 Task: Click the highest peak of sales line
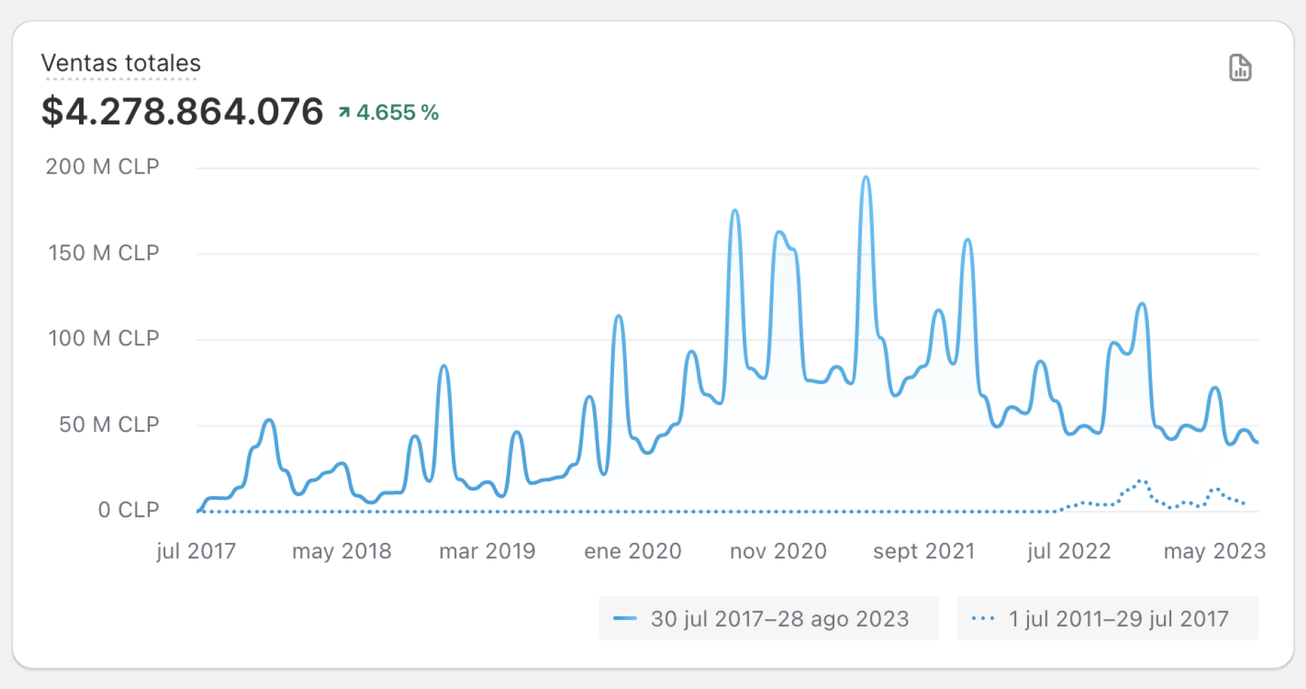pos(866,177)
